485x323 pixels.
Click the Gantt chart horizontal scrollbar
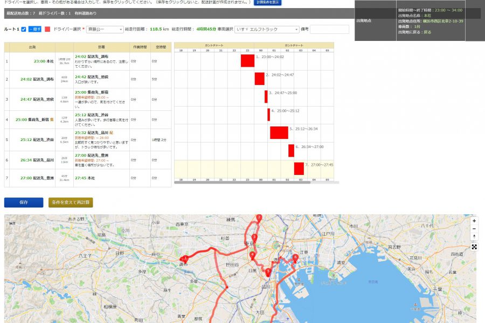[x=242, y=182]
